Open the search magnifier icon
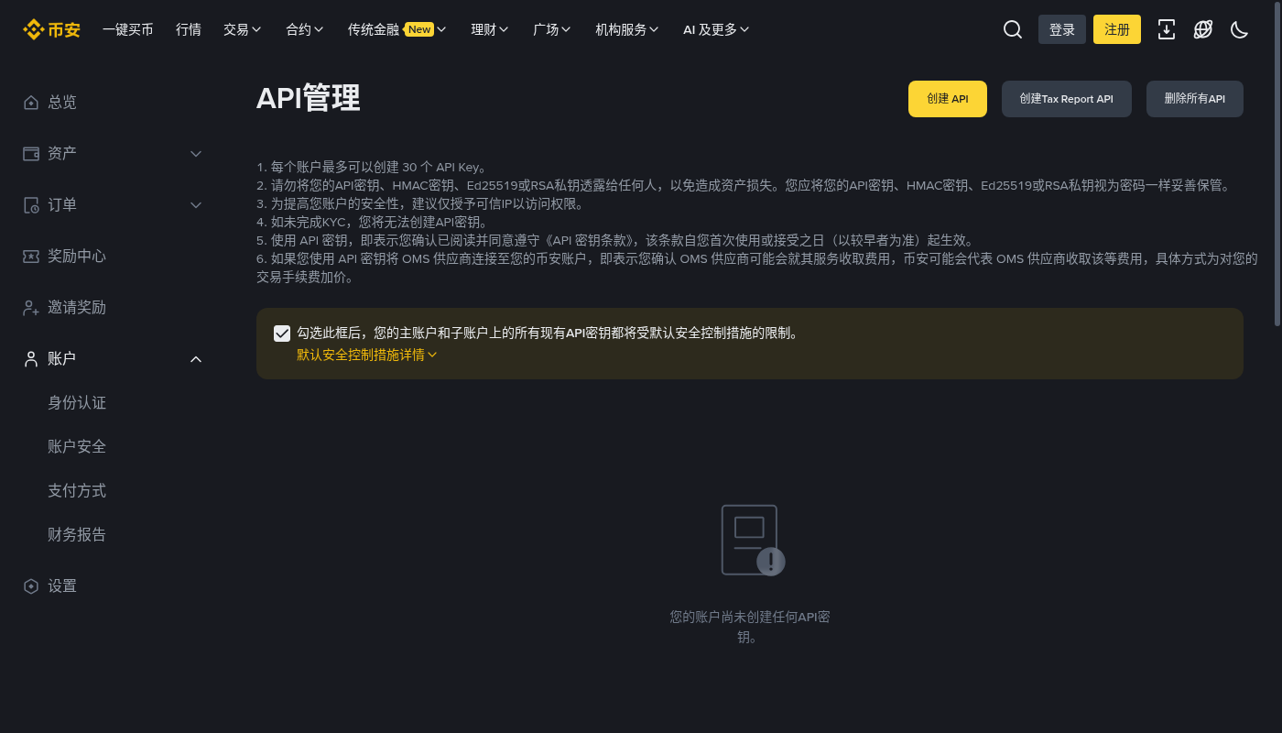Screen dimensions: 1282x733 [x=1013, y=29]
